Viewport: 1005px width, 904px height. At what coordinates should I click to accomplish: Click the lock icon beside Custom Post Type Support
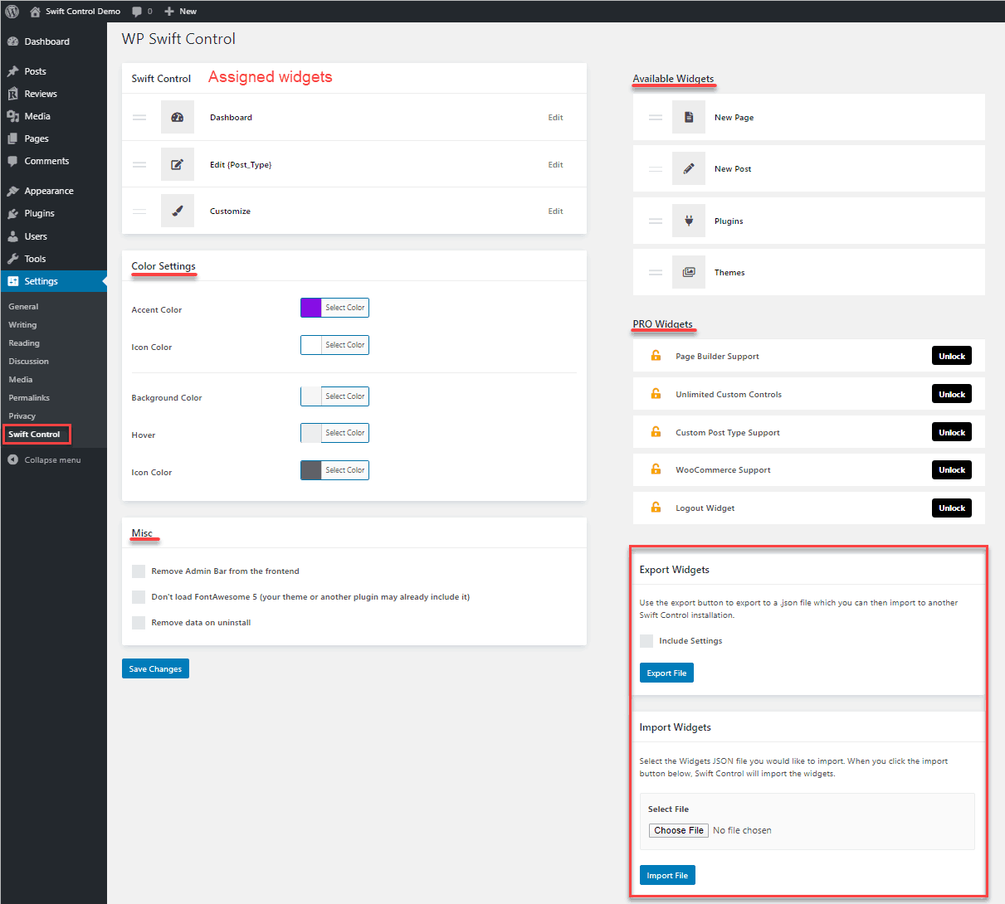[656, 432]
